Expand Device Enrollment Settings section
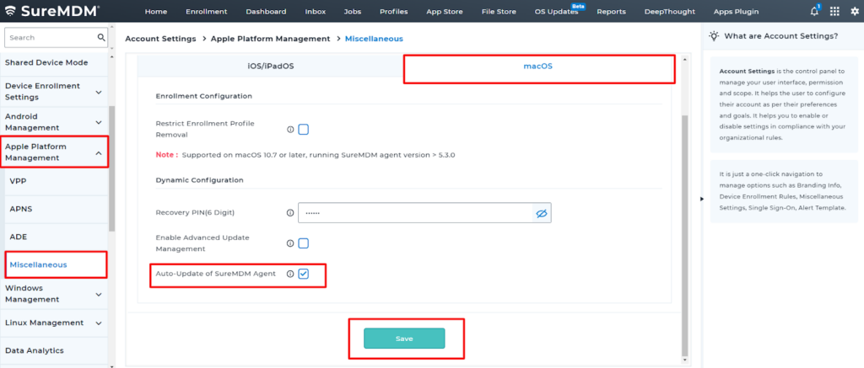The image size is (864, 368). click(x=99, y=92)
